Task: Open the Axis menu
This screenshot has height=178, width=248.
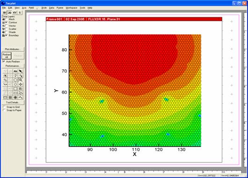Action: pyautogui.click(x=24, y=8)
